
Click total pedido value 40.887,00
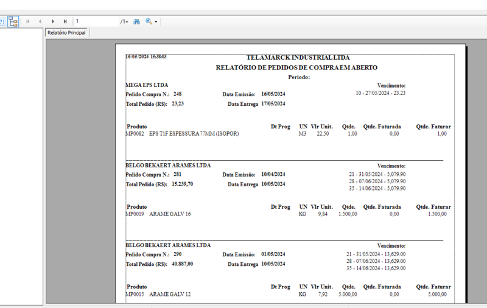(x=182, y=264)
